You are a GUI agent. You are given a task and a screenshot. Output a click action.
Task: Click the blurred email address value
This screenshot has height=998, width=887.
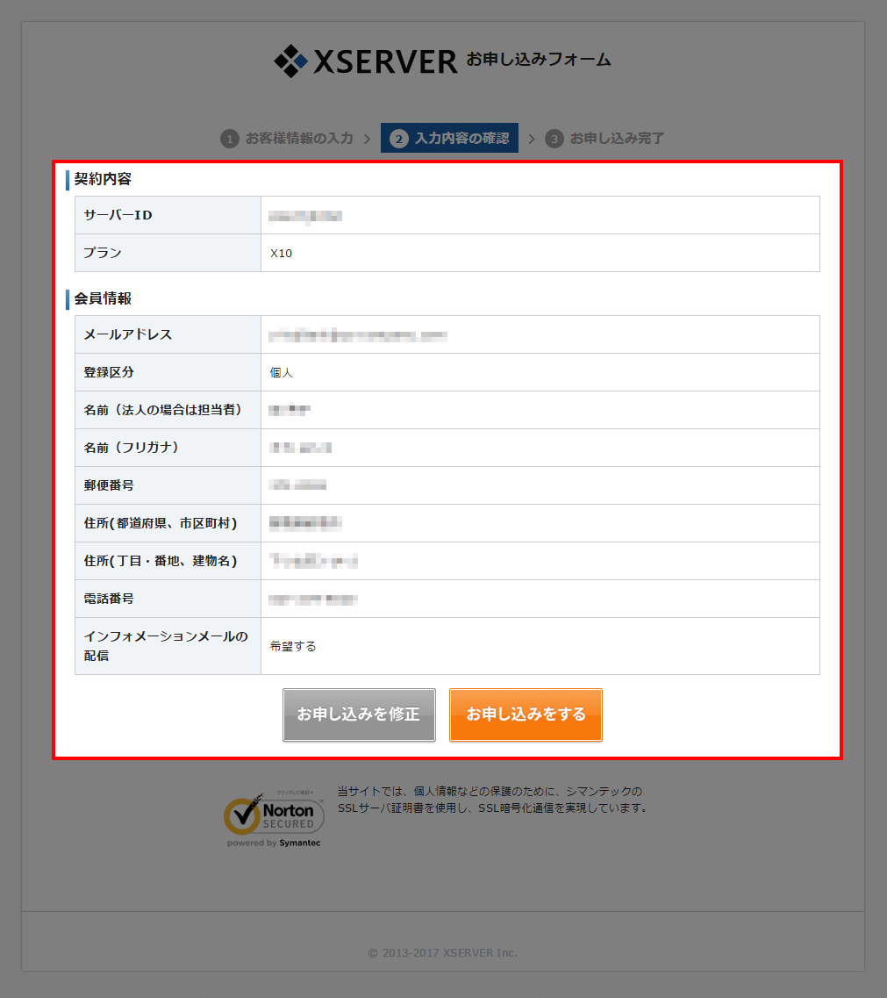358,335
